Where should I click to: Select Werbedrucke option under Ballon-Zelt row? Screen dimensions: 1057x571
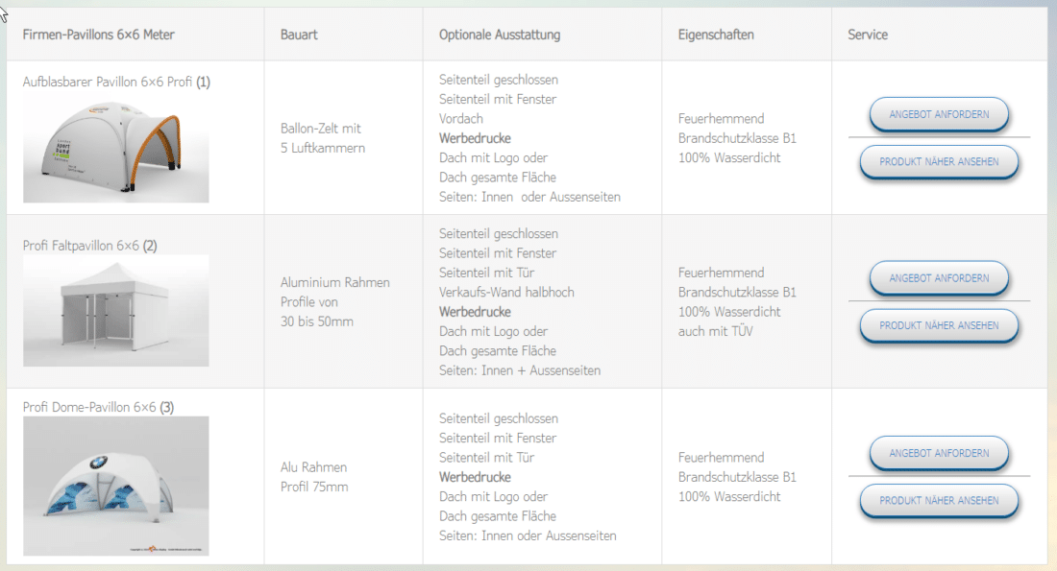point(476,138)
